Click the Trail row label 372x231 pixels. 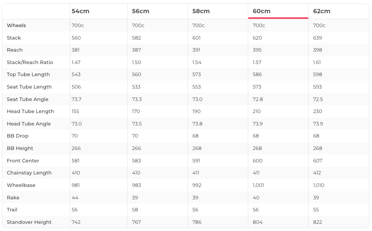point(12,210)
